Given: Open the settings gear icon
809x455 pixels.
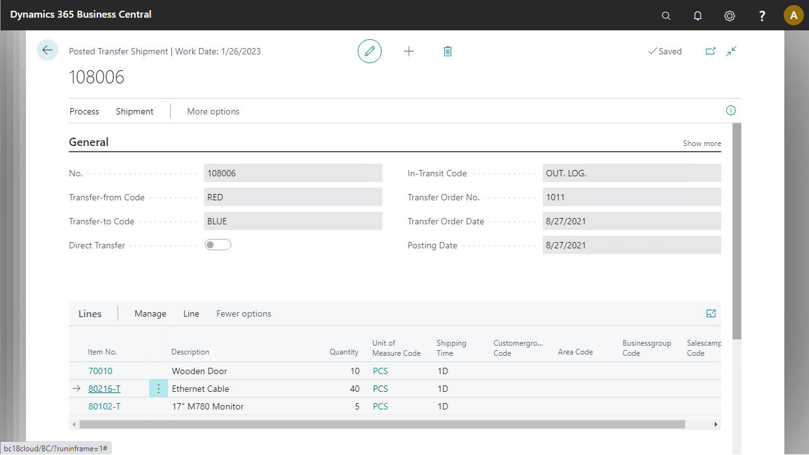Looking at the screenshot, I should (x=729, y=16).
